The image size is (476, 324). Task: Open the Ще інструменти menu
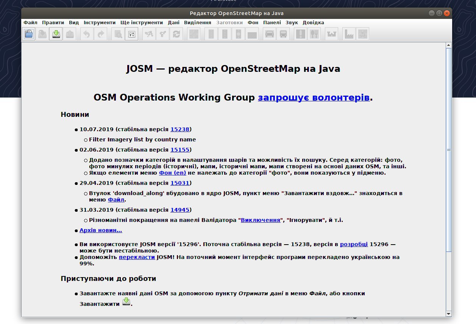tap(142, 23)
